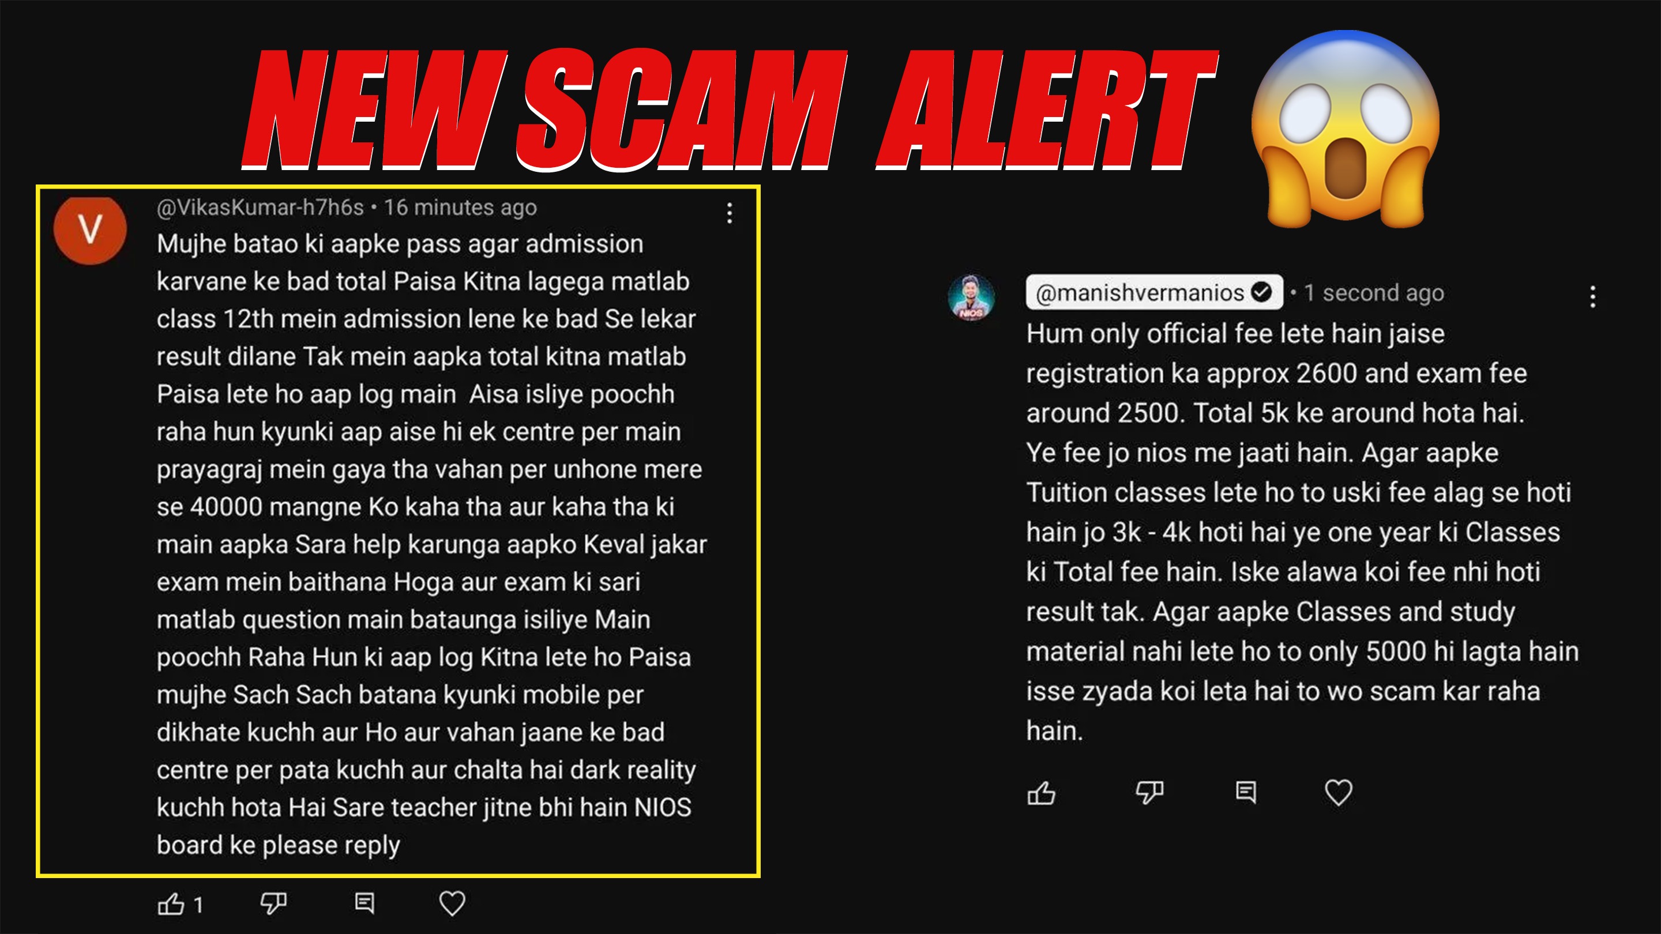
Task: Click the 16 minutes ago timestamp
Action: point(460,208)
